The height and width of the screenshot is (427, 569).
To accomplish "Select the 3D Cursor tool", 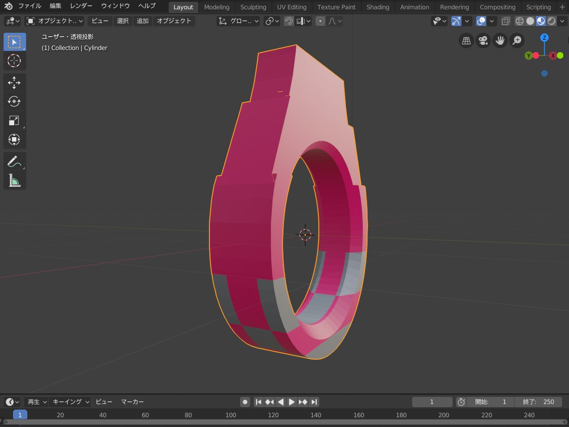I will (15, 61).
